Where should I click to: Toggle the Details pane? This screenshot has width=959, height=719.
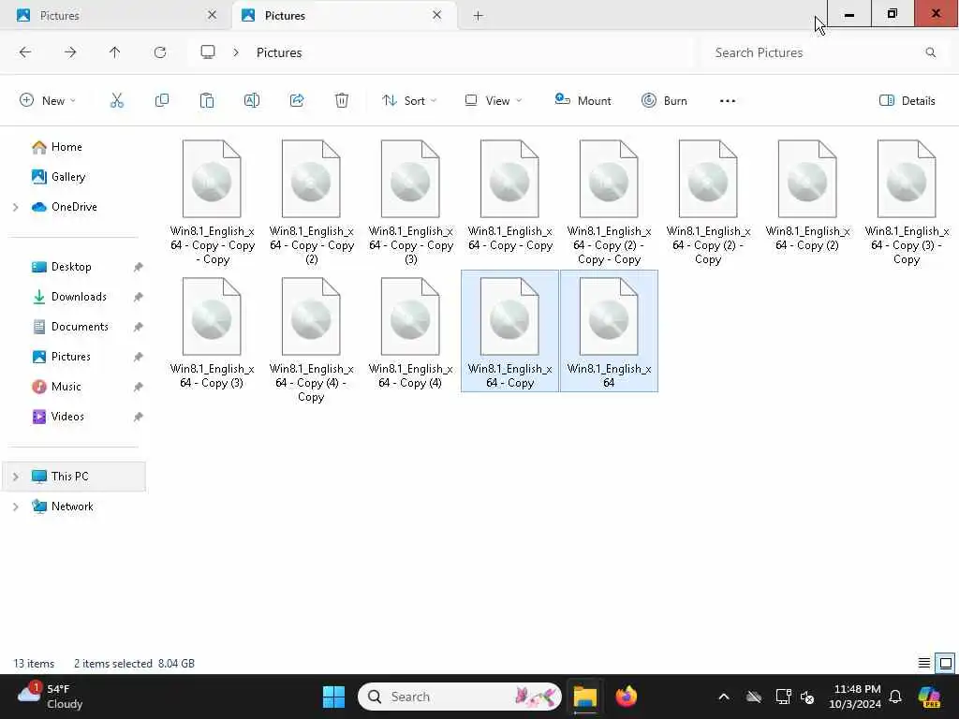click(907, 101)
